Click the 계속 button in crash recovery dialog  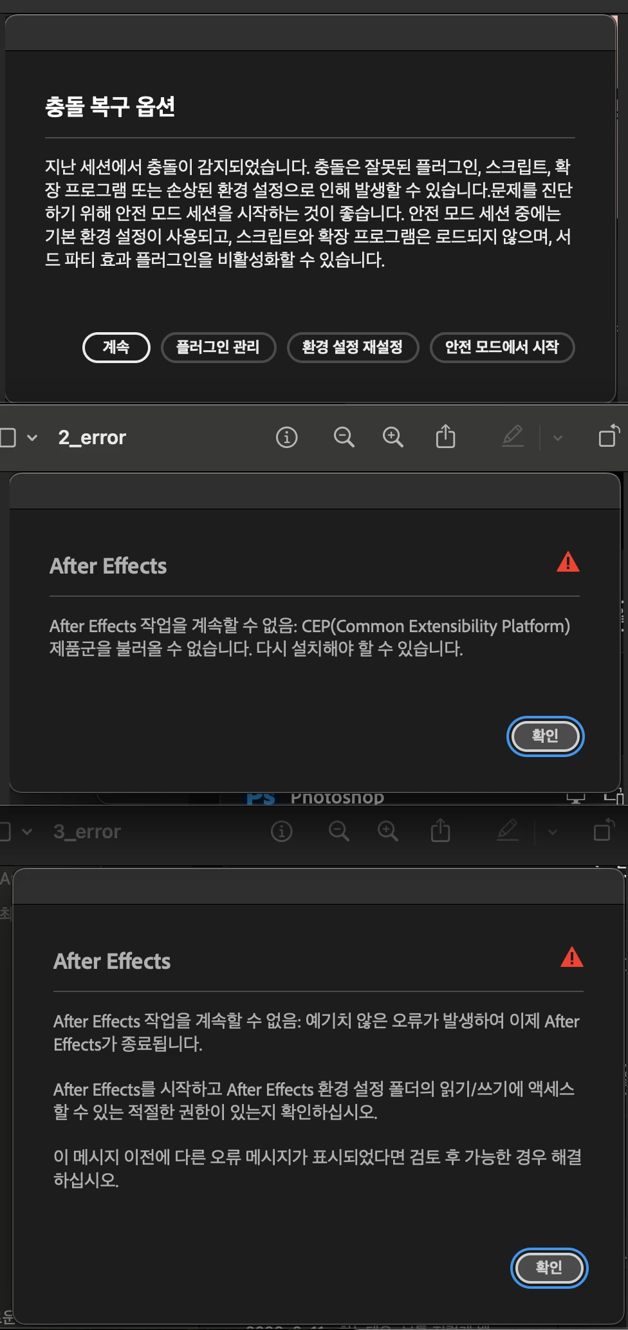(x=116, y=348)
